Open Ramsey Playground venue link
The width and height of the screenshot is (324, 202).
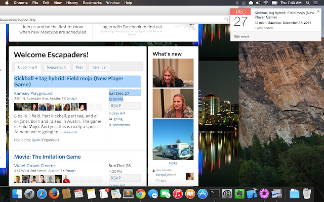[33, 93]
